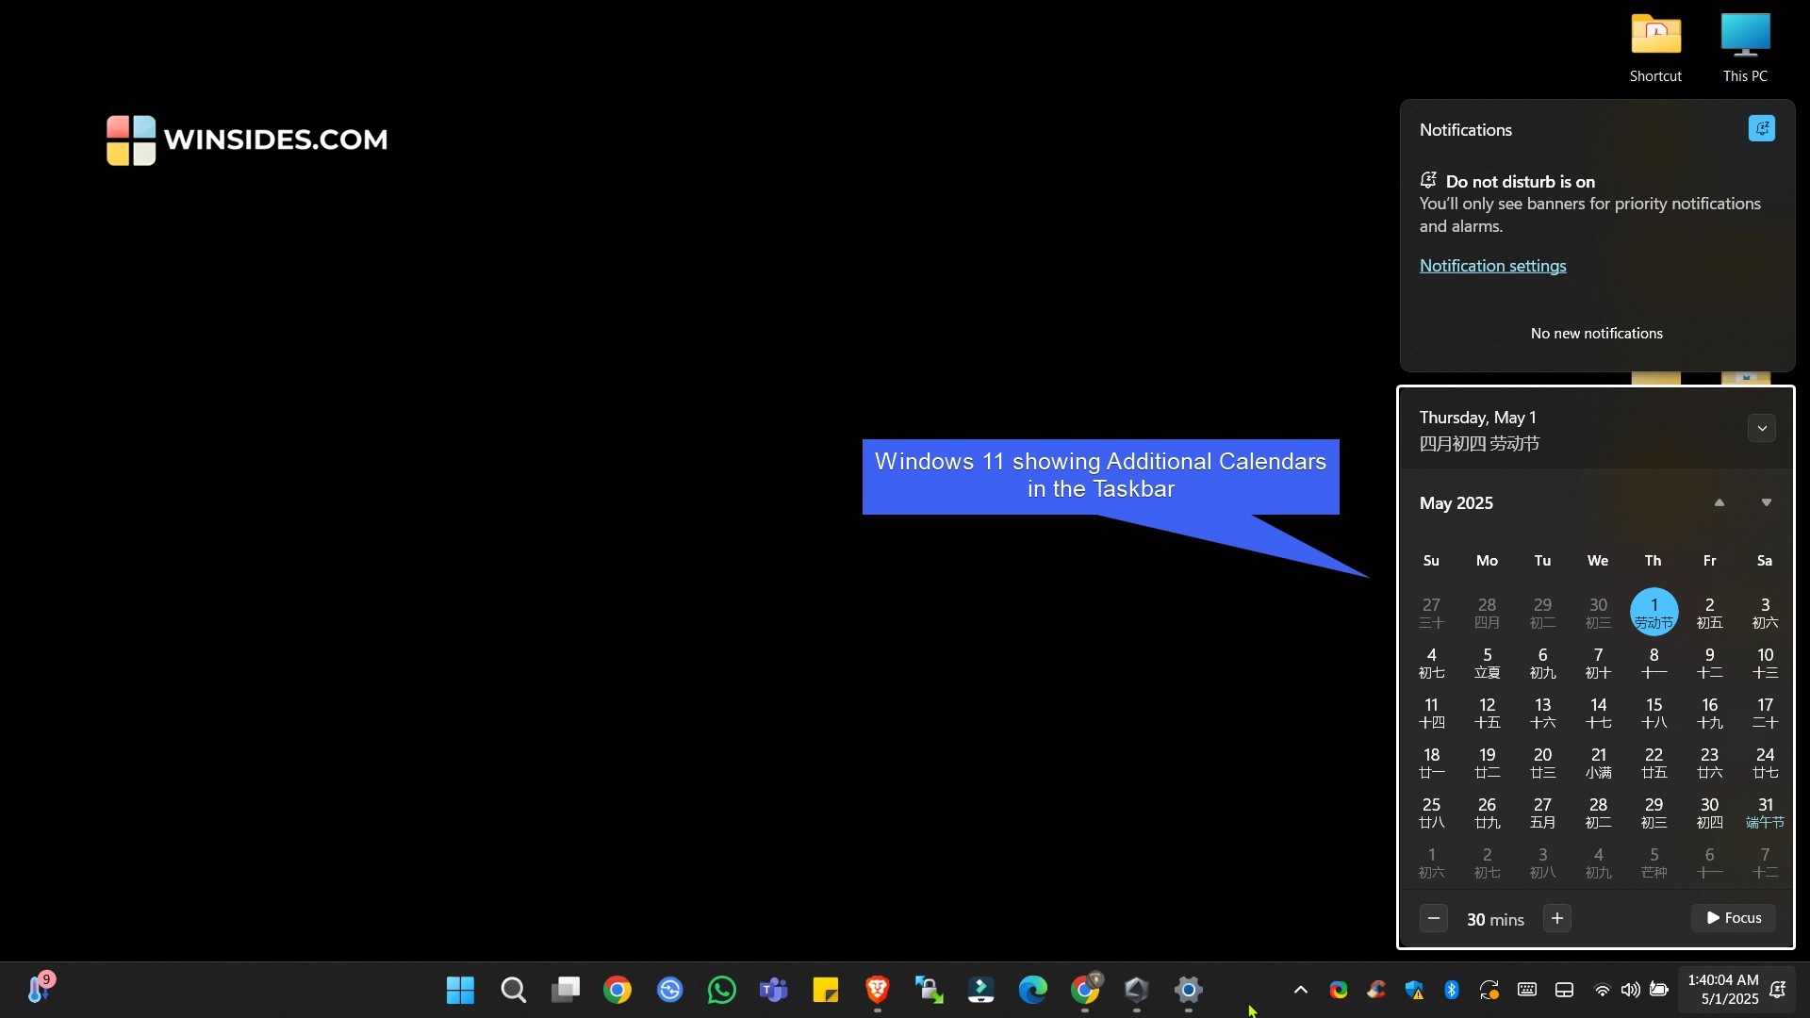Image resolution: width=1810 pixels, height=1018 pixels.
Task: Toggle Do not disturb in the Notifications header
Action: pyautogui.click(x=1762, y=128)
